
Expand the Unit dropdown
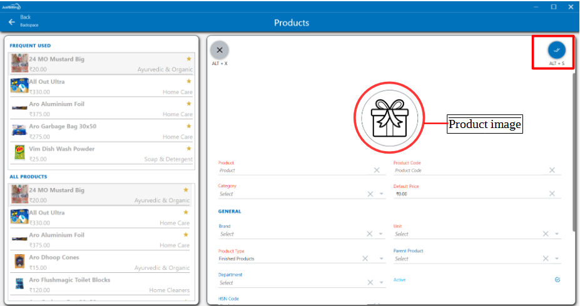[x=557, y=234]
